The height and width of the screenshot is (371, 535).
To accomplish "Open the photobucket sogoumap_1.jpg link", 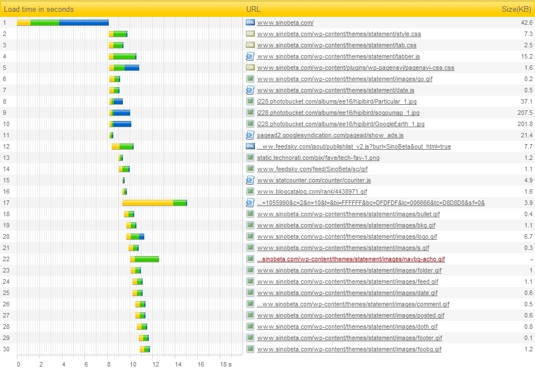I will [338, 113].
